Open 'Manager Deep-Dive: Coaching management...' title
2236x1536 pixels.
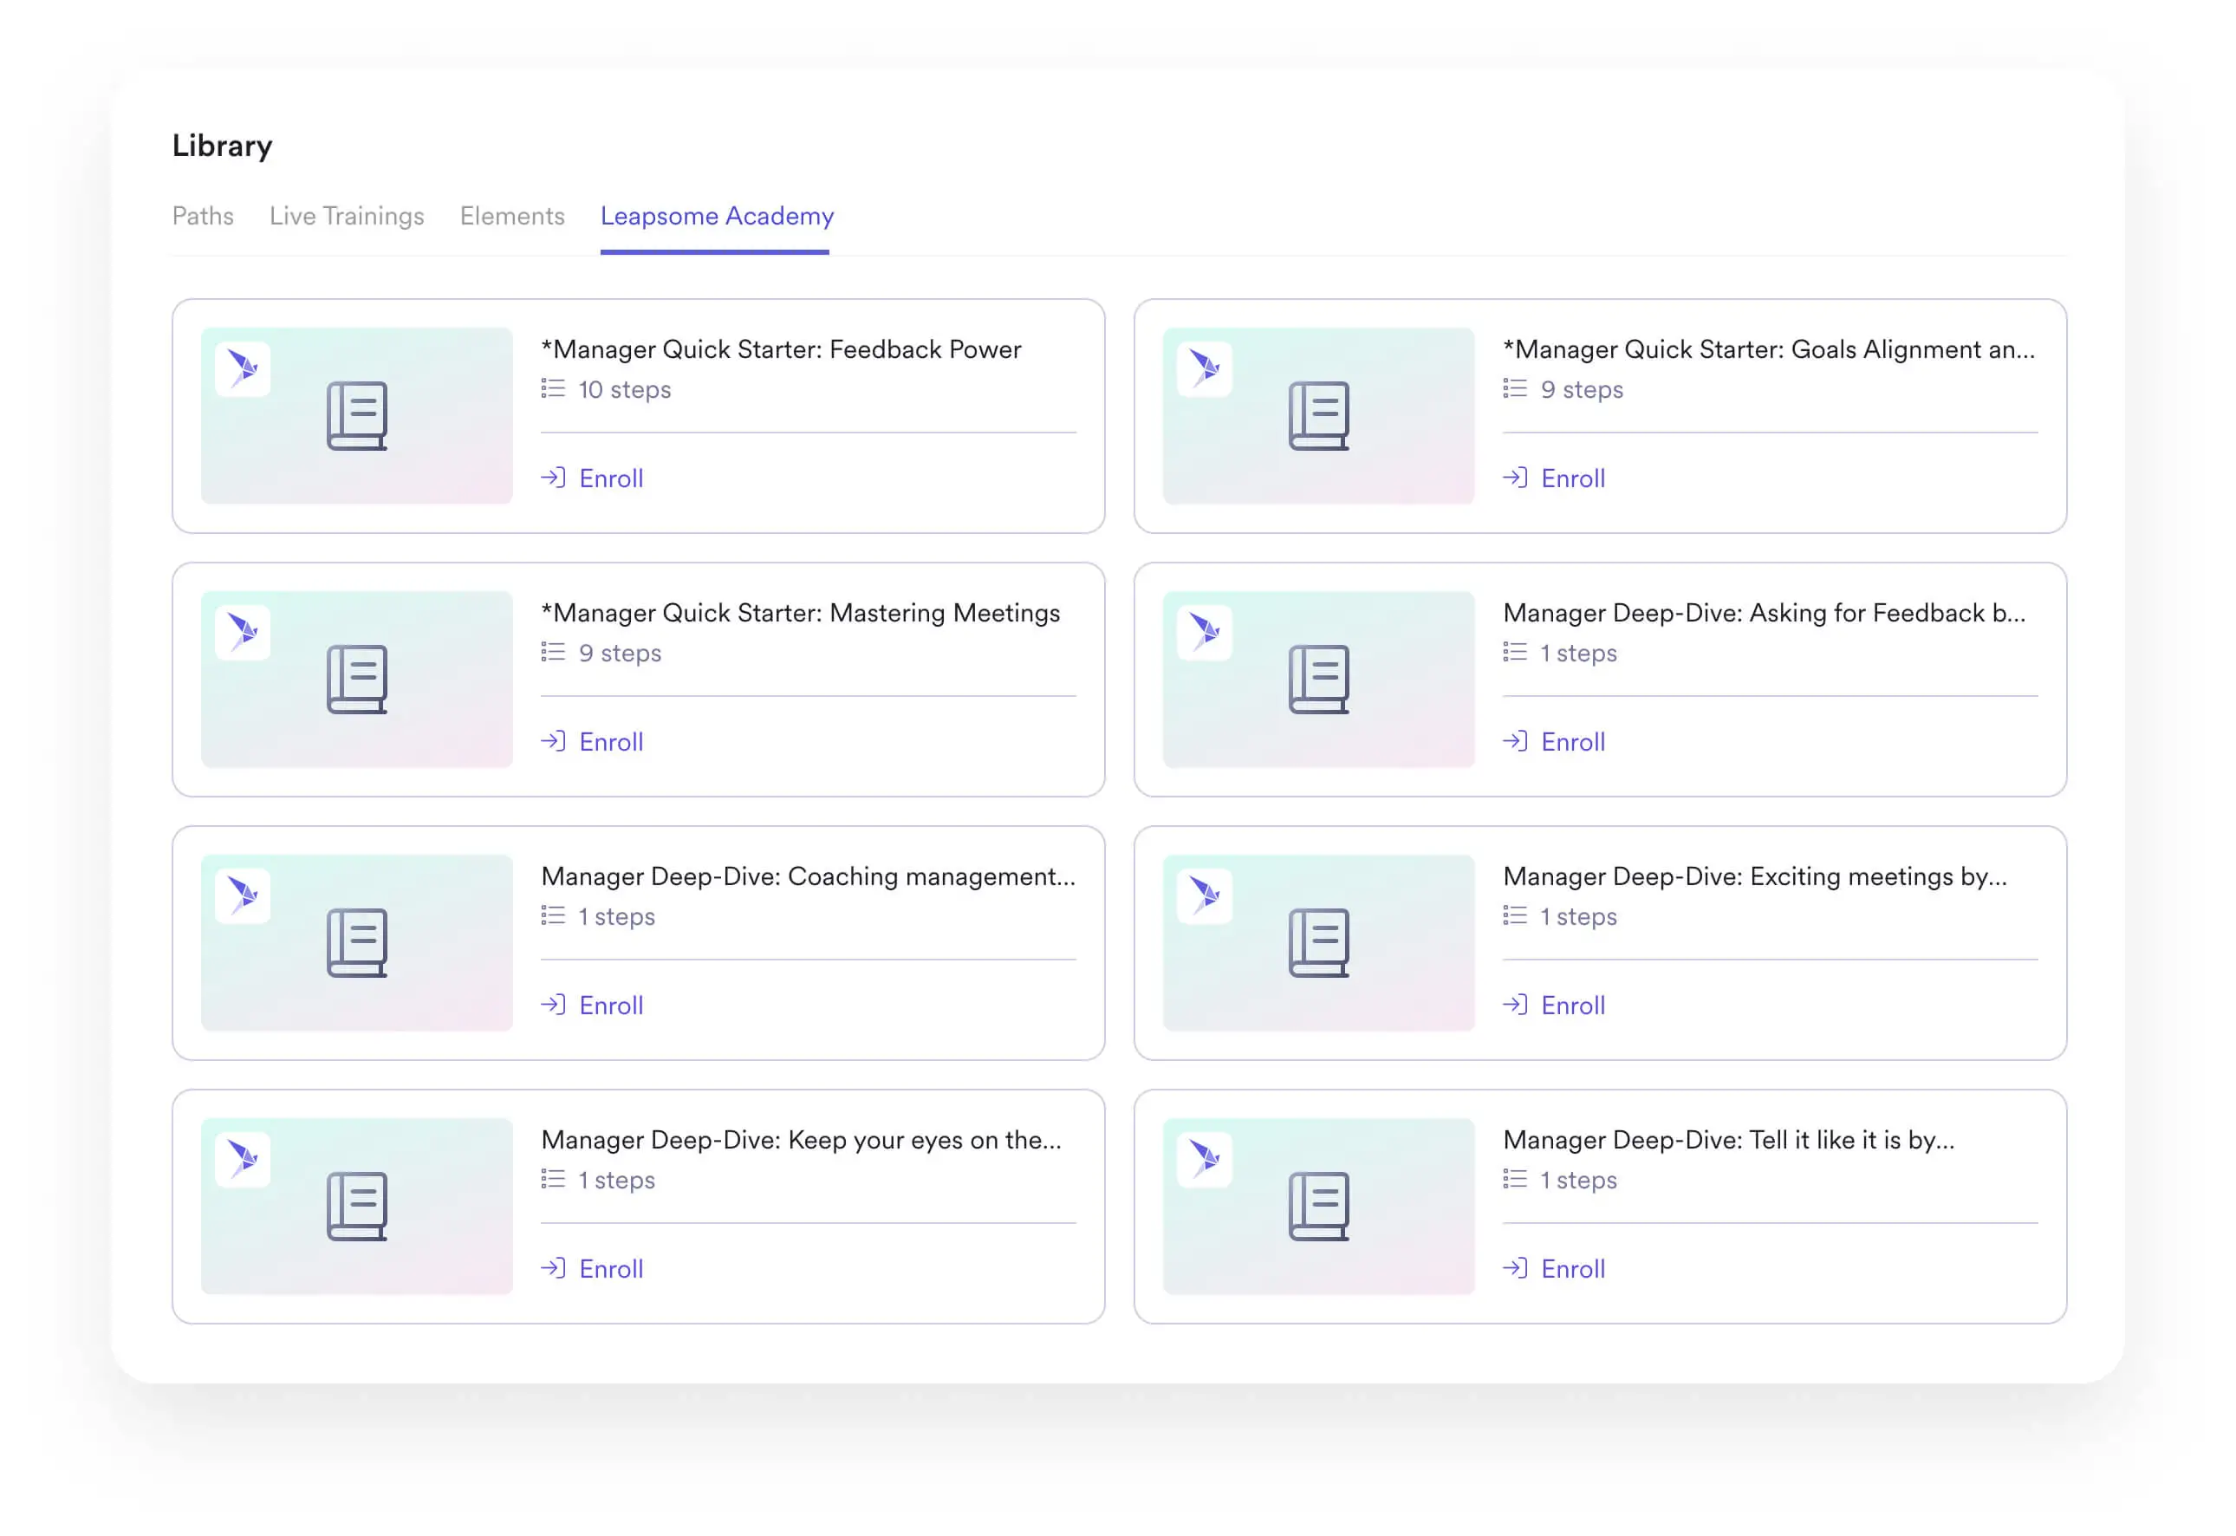(809, 876)
